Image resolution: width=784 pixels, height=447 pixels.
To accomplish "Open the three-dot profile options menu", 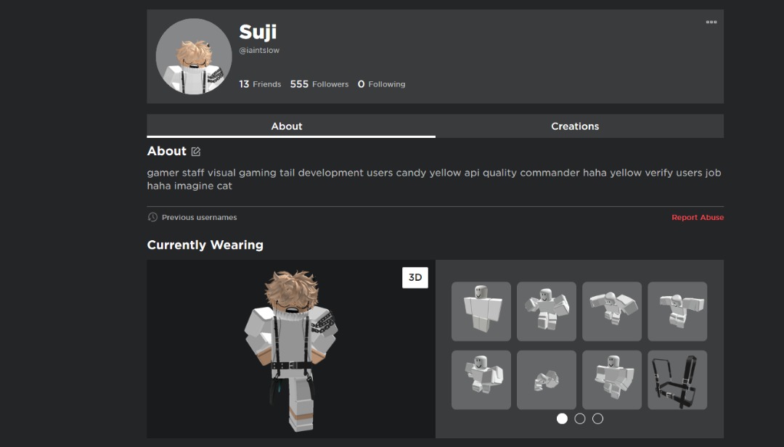I will pyautogui.click(x=711, y=22).
